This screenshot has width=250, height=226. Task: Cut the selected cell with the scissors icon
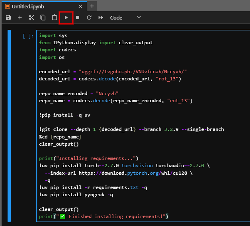(31, 18)
